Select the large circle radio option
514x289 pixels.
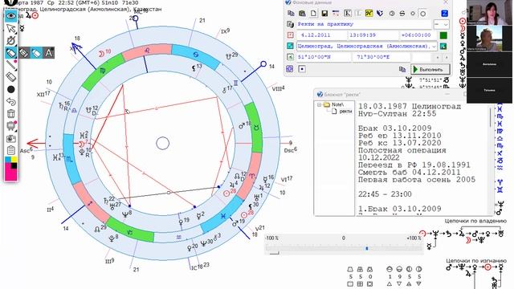(423, 14)
